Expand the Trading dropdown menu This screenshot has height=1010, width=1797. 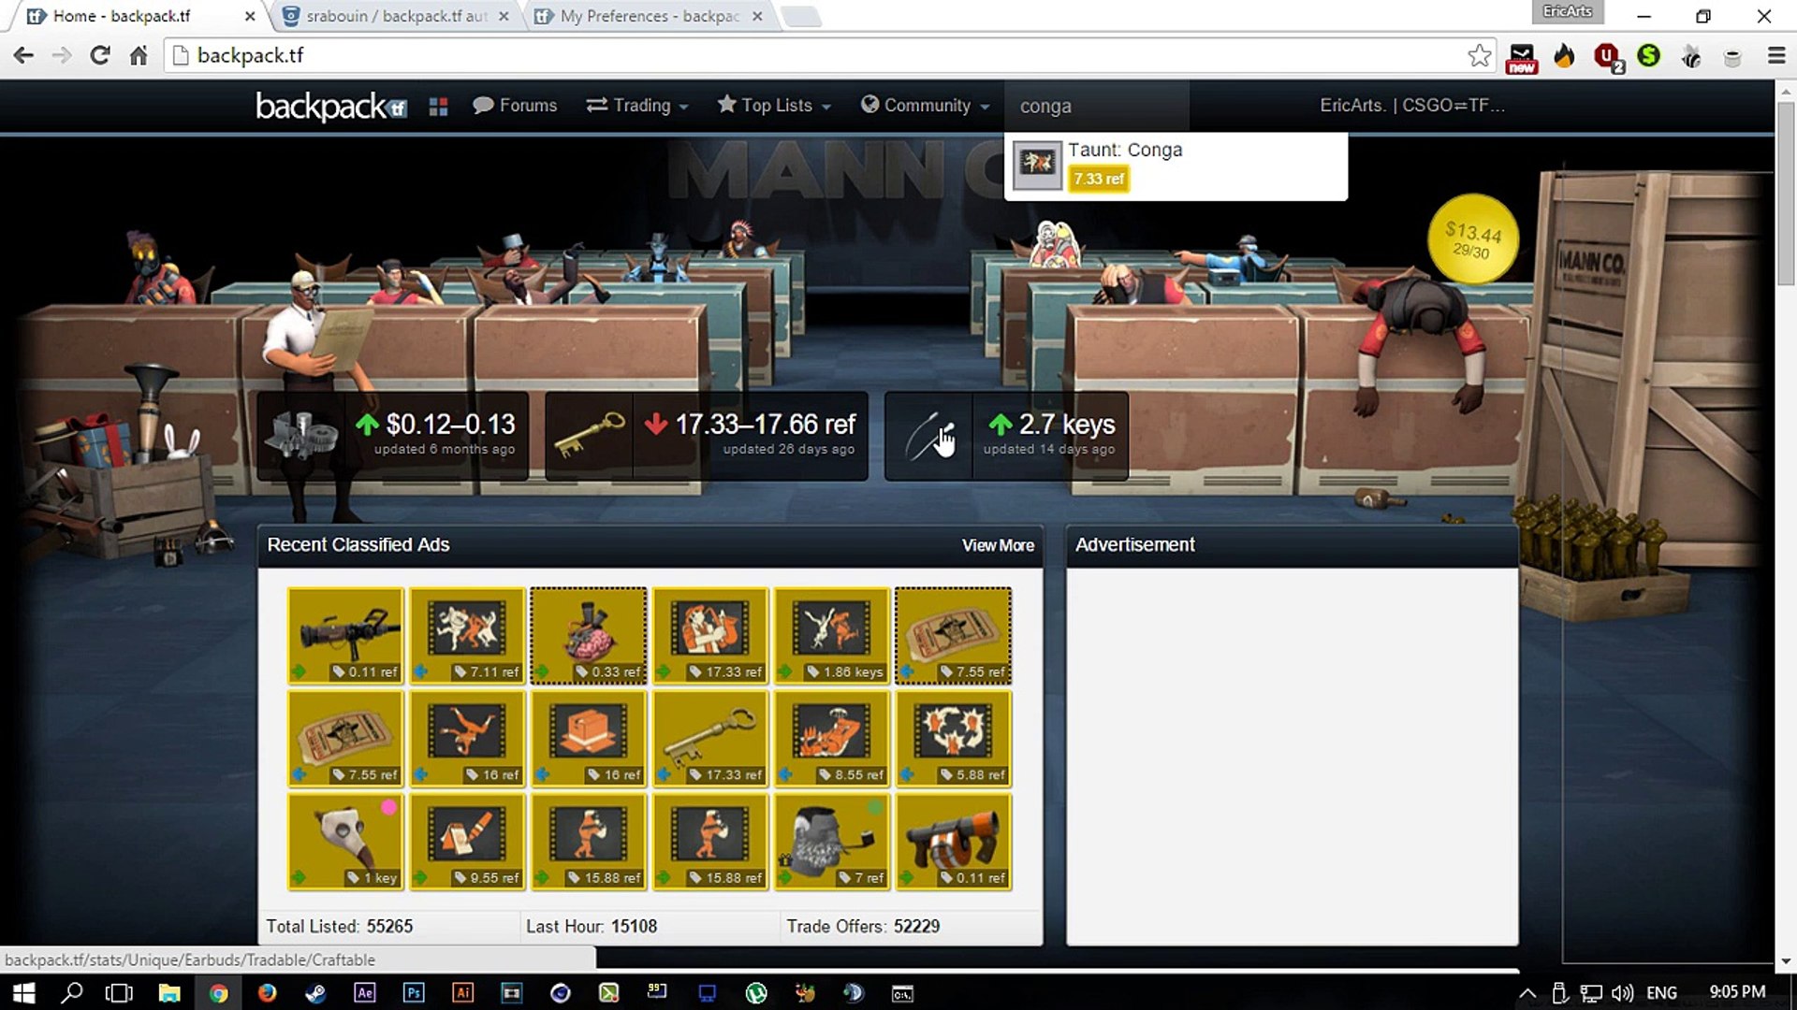click(637, 106)
